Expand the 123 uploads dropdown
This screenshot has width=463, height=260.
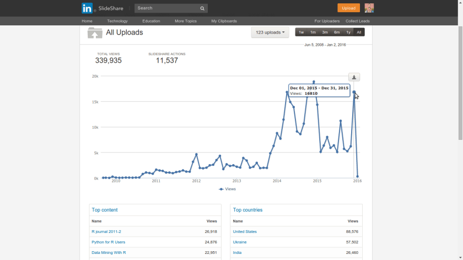click(270, 32)
